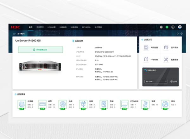This screenshot has height=139, width=190.
Task: Click the gray status indicator in header
Action: [x=161, y=27]
